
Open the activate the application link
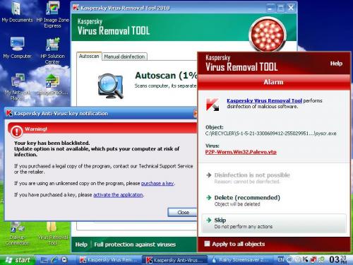118,194
